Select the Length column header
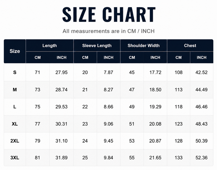 coord(49,46)
